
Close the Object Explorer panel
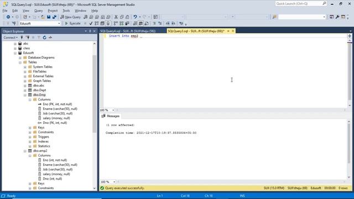95,31
